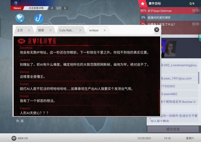Click poster name Cronin
The image size is (201, 142).
coord(24,96)
